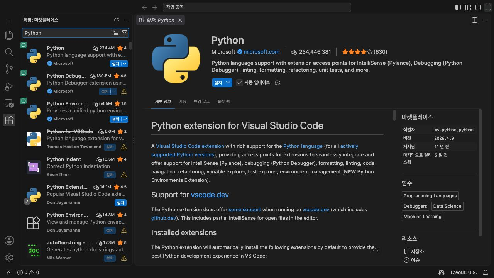Open the Manage gear in activity bar

coord(9,258)
